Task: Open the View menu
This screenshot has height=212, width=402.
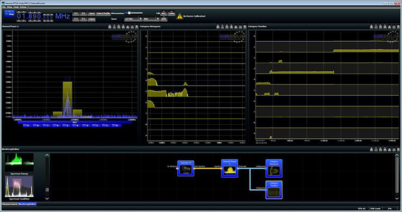Action: pyautogui.click(x=10, y=7)
